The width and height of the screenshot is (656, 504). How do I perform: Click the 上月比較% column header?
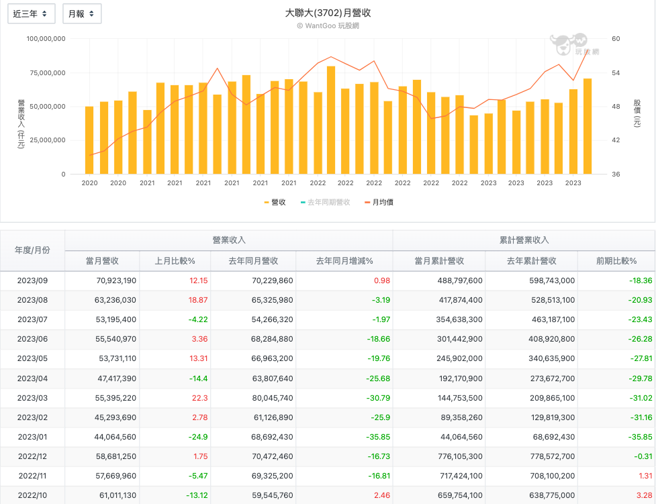175,261
